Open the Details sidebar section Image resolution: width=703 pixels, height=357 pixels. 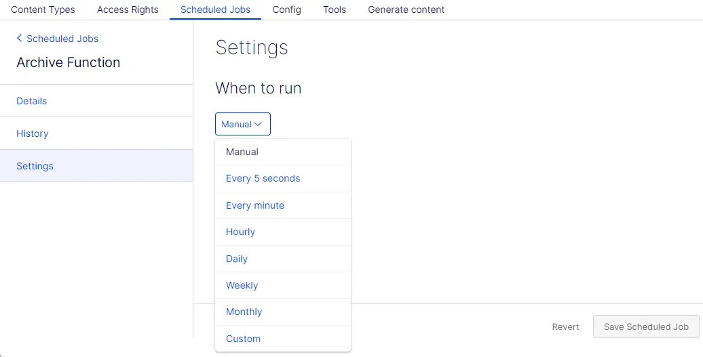pyautogui.click(x=96, y=101)
